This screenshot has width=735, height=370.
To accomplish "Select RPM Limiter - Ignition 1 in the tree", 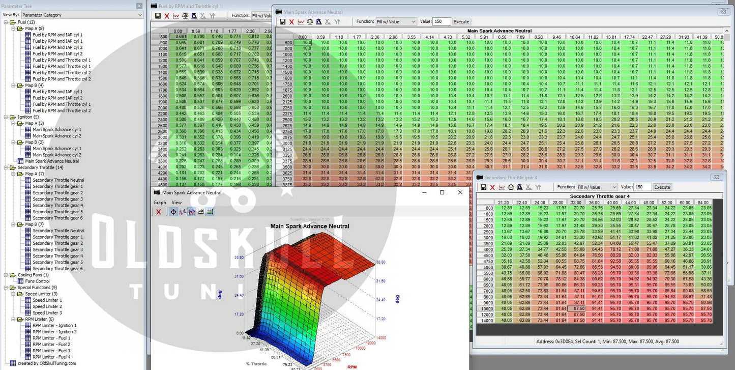I will 54,325.
